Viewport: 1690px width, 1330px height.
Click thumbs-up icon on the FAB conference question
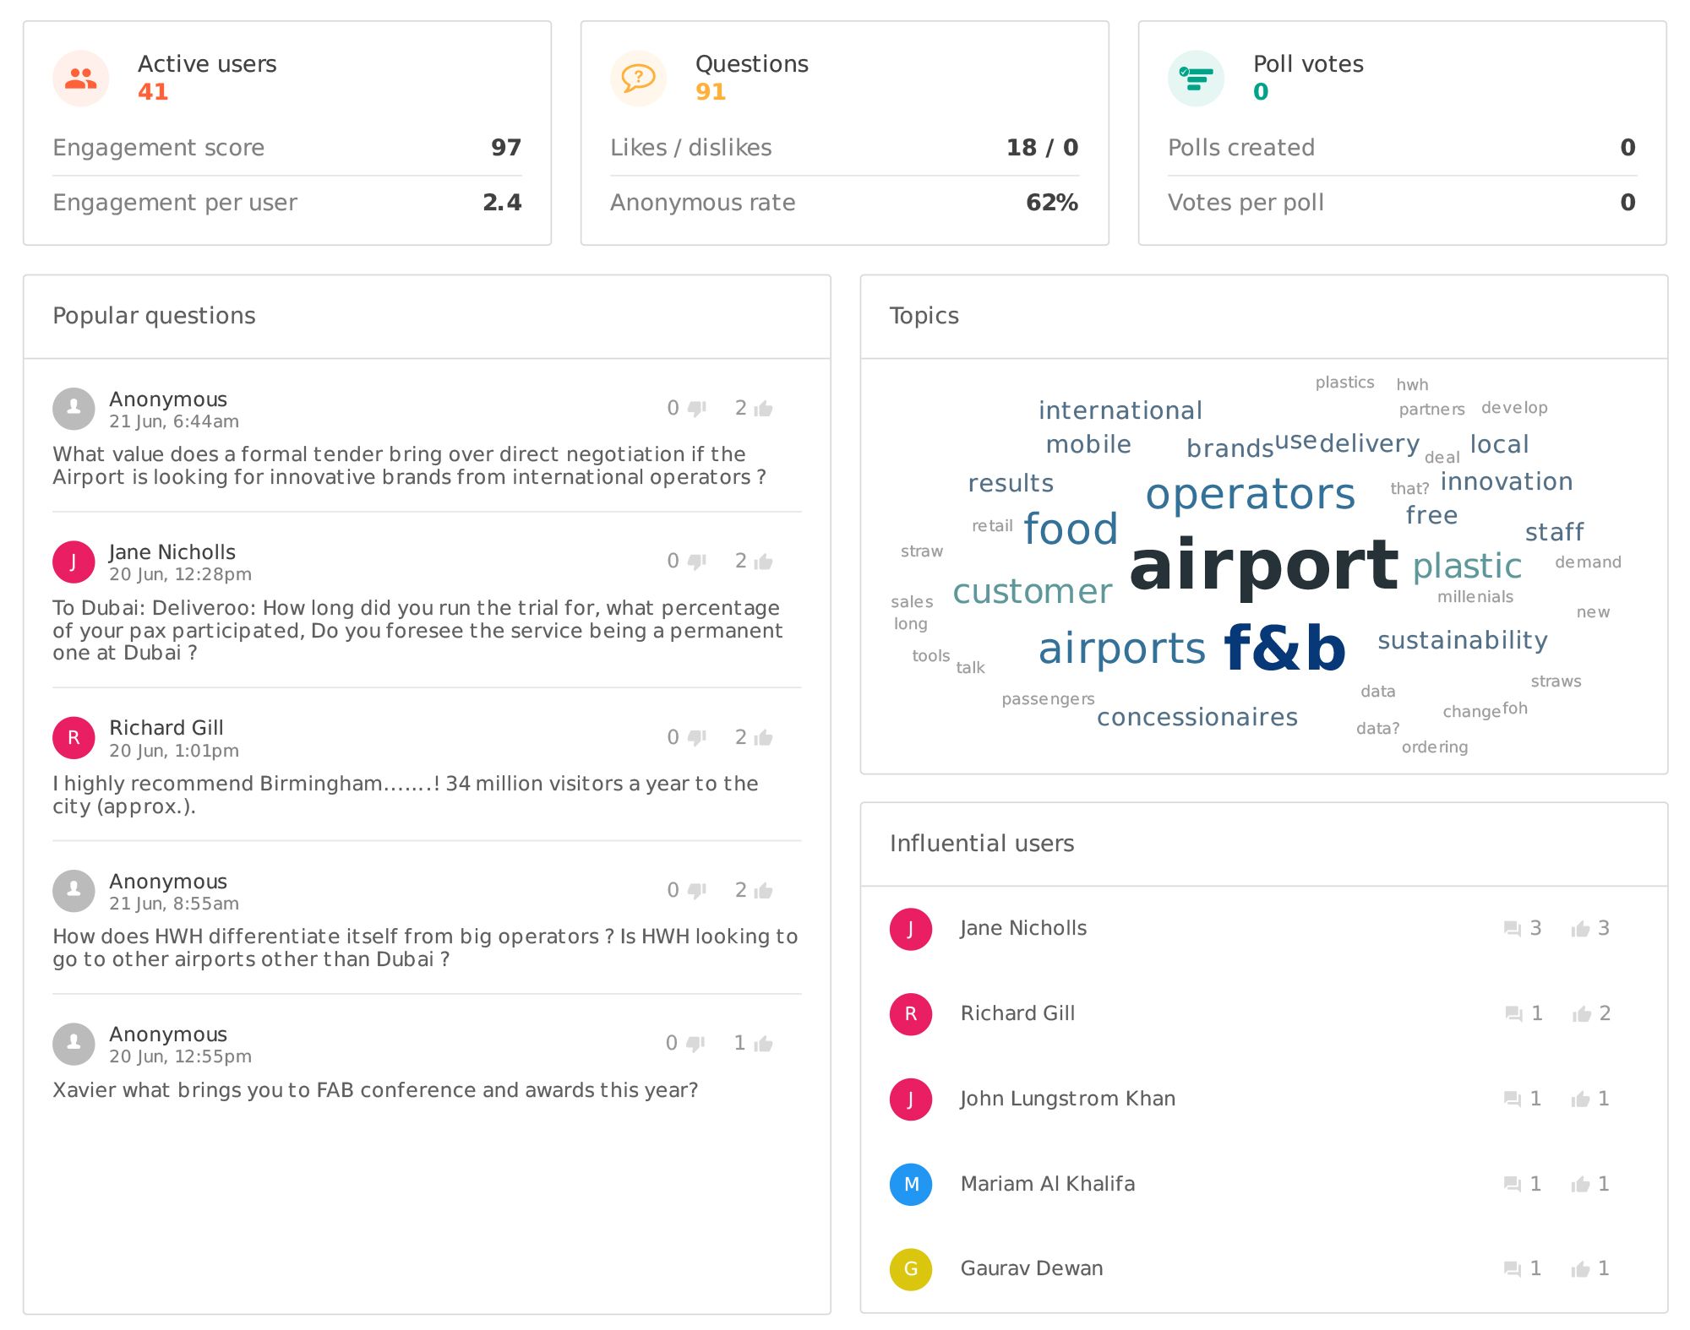764,1044
